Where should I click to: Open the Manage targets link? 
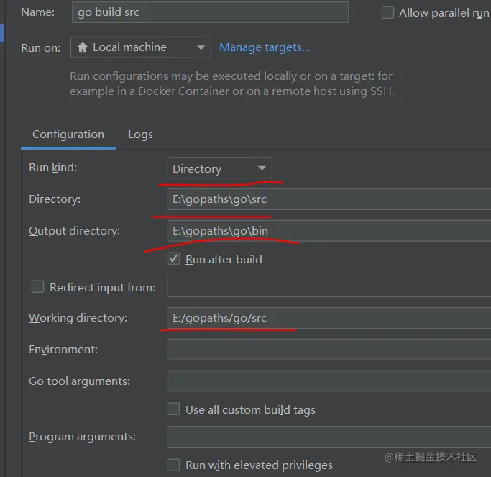click(x=265, y=47)
